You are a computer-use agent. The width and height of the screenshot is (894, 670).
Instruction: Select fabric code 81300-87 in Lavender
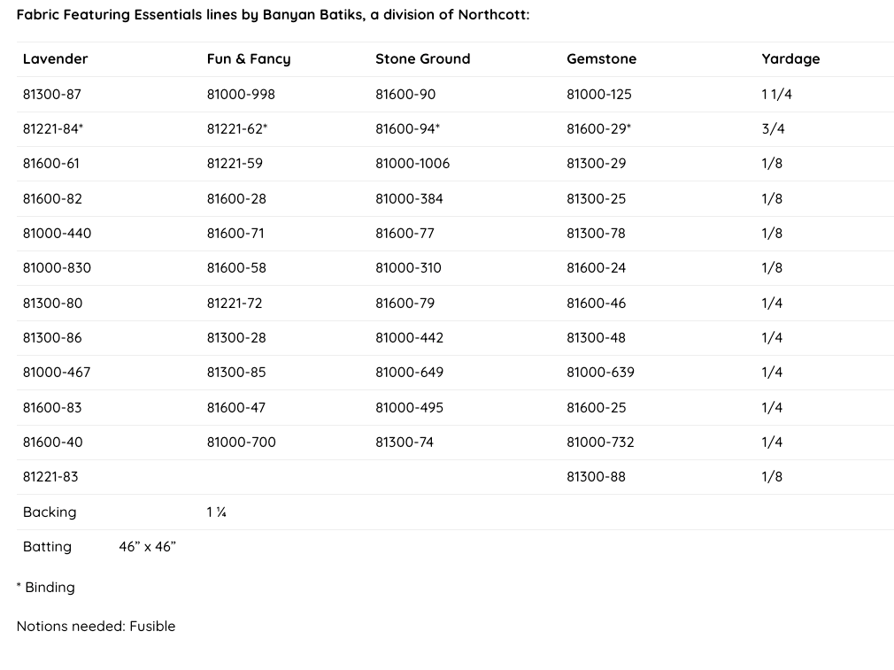[51, 94]
